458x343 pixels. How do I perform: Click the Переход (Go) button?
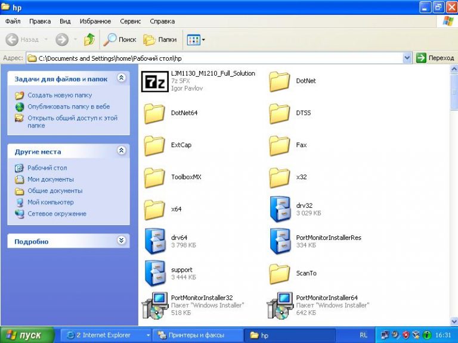coord(435,58)
